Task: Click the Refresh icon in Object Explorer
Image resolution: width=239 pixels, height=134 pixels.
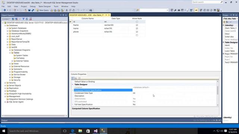Action: [27, 19]
